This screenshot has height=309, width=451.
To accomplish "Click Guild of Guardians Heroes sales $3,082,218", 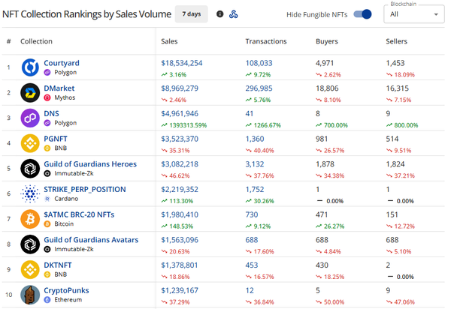I will coord(180,164).
